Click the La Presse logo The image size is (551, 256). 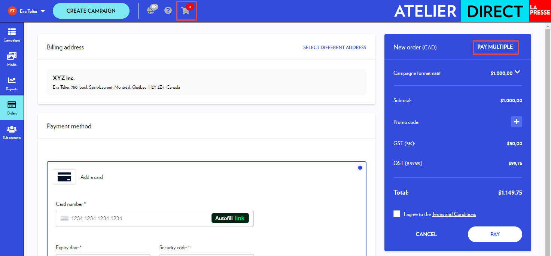pos(540,11)
